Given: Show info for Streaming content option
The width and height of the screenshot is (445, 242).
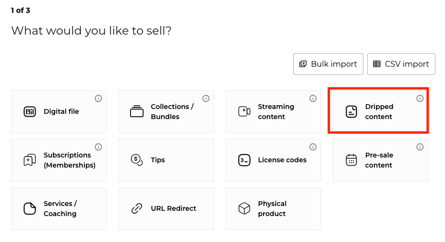Looking at the screenshot, I should click(313, 98).
